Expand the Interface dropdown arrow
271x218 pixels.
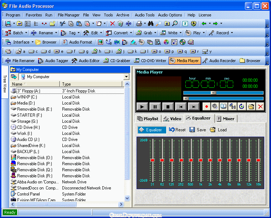32,42
